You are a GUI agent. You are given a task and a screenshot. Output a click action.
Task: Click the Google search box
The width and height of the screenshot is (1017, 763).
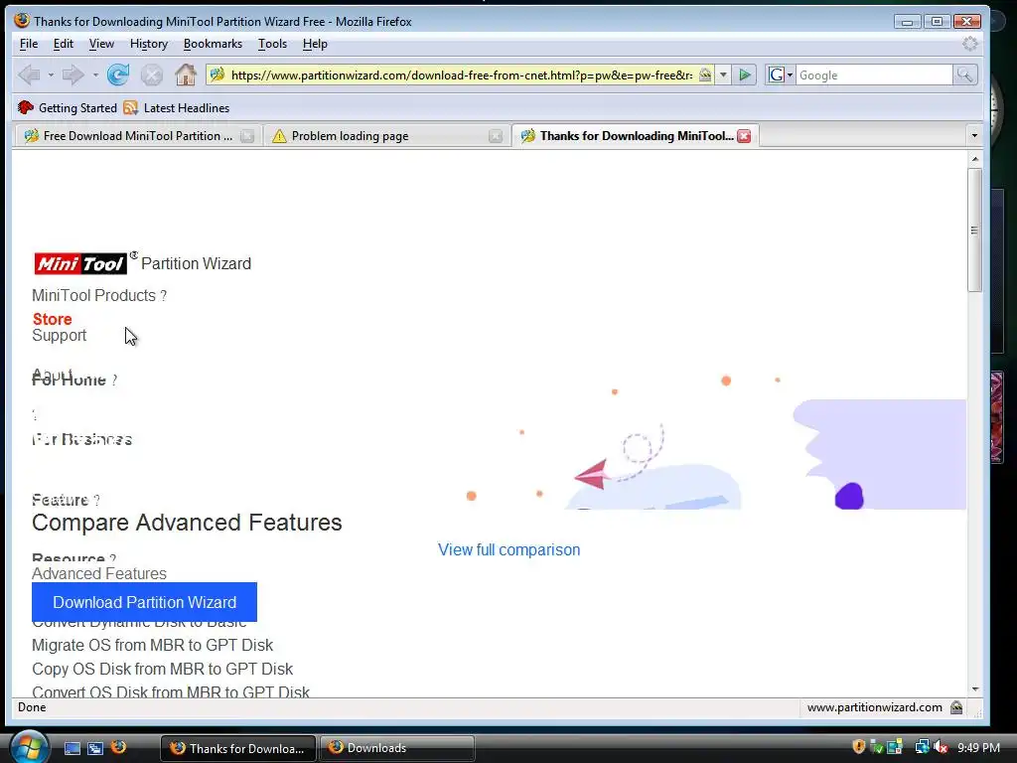click(x=874, y=76)
